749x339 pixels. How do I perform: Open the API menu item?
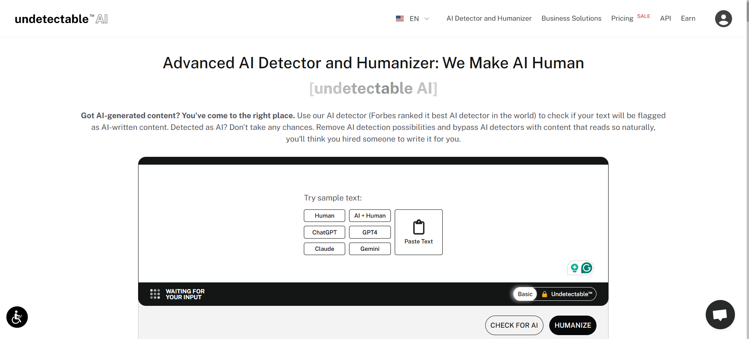(x=666, y=18)
